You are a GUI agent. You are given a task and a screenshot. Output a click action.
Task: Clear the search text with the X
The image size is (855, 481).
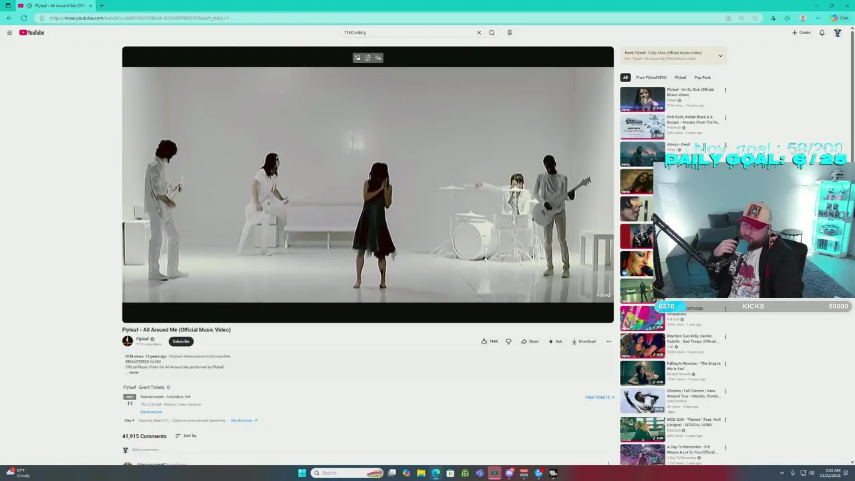pyautogui.click(x=478, y=33)
